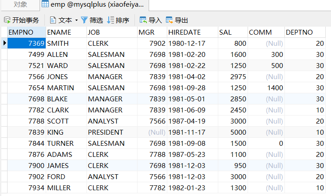The image size is (331, 196).
Task: Select the FORD name cell
Action: pyautogui.click(x=66, y=176)
